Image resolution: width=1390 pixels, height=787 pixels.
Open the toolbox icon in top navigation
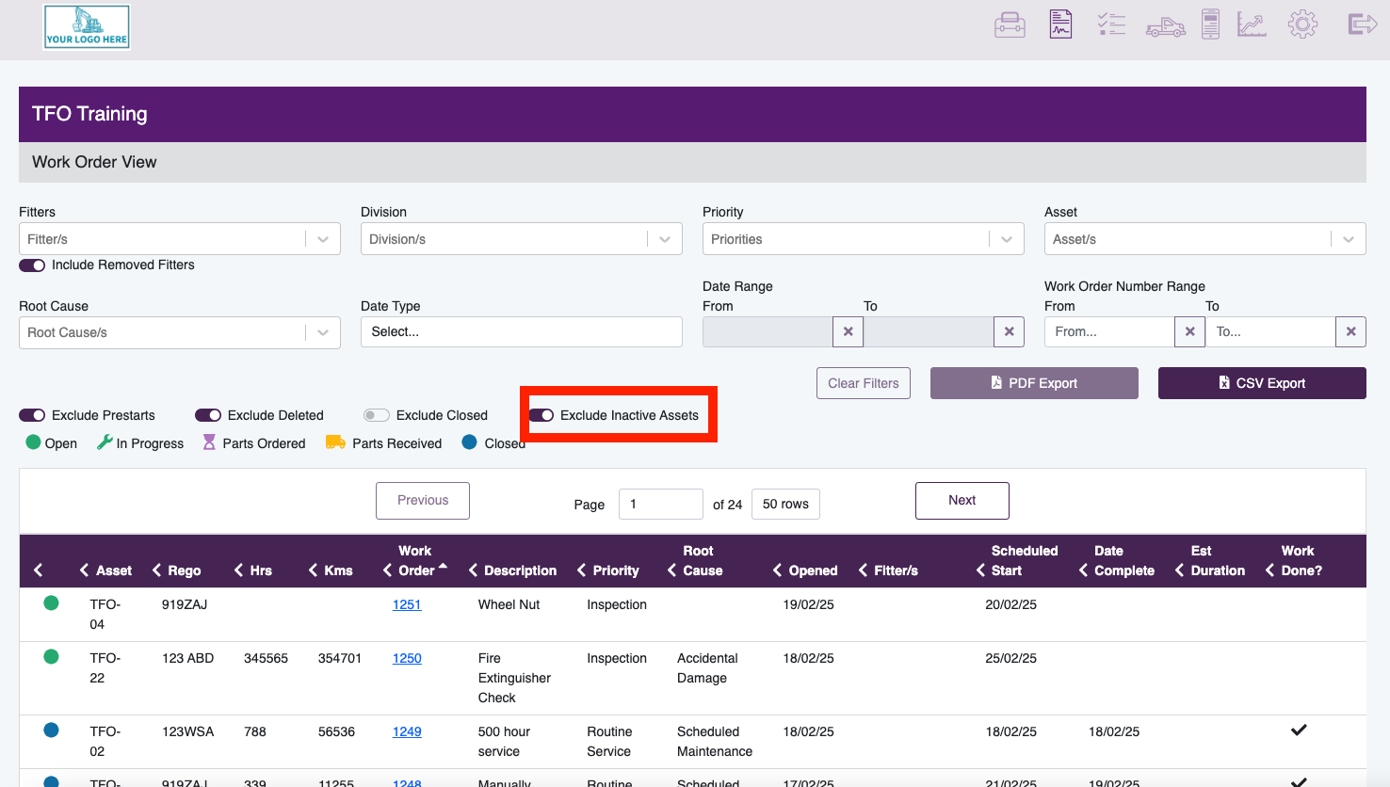1010,24
